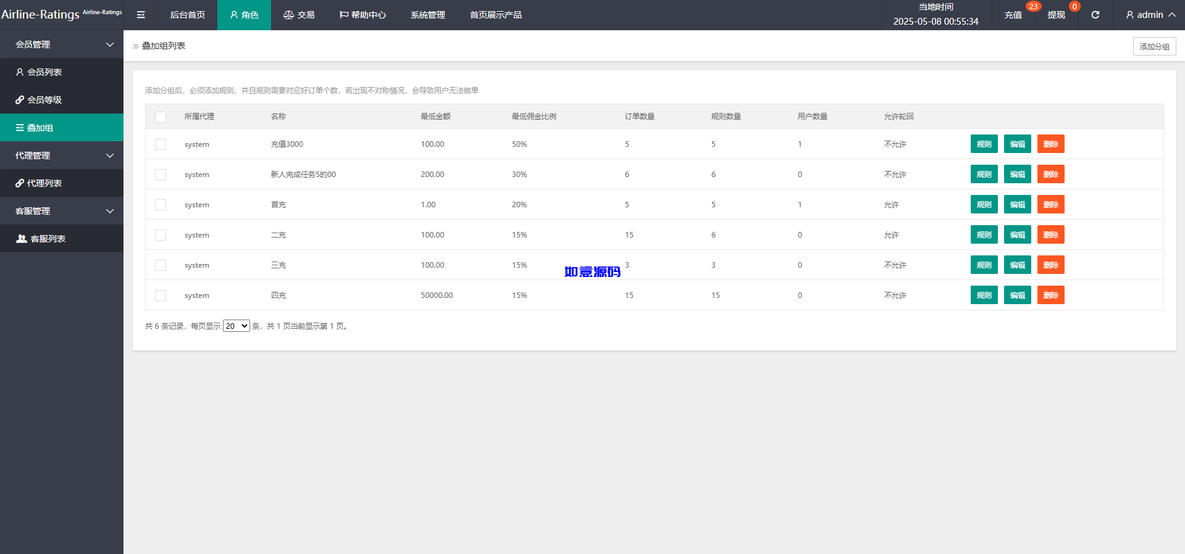Click 编辑 for the 二充 group
This screenshot has width=1185, height=554.
click(x=1018, y=234)
